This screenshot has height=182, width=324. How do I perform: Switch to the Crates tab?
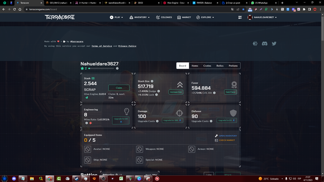[207, 66]
